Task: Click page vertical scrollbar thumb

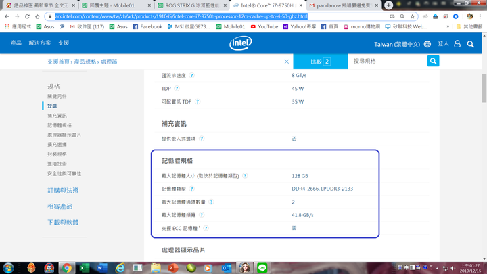Action: [x=484, y=88]
